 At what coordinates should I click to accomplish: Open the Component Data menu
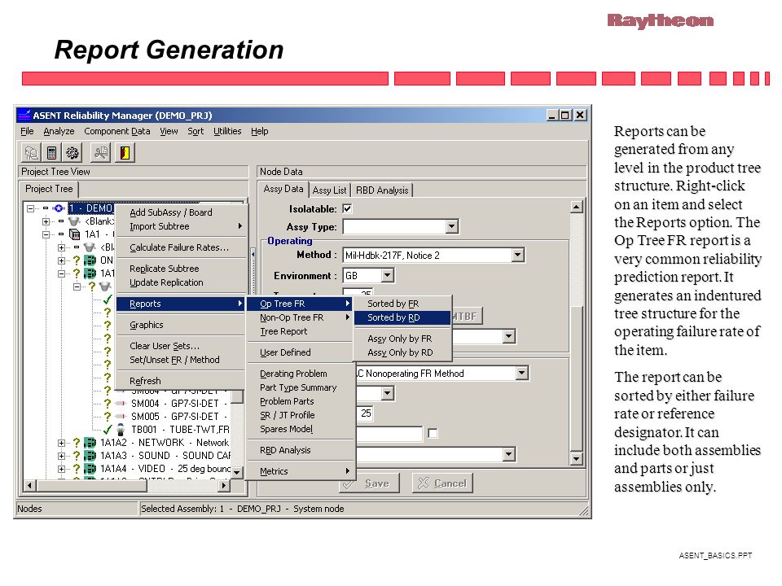117,131
